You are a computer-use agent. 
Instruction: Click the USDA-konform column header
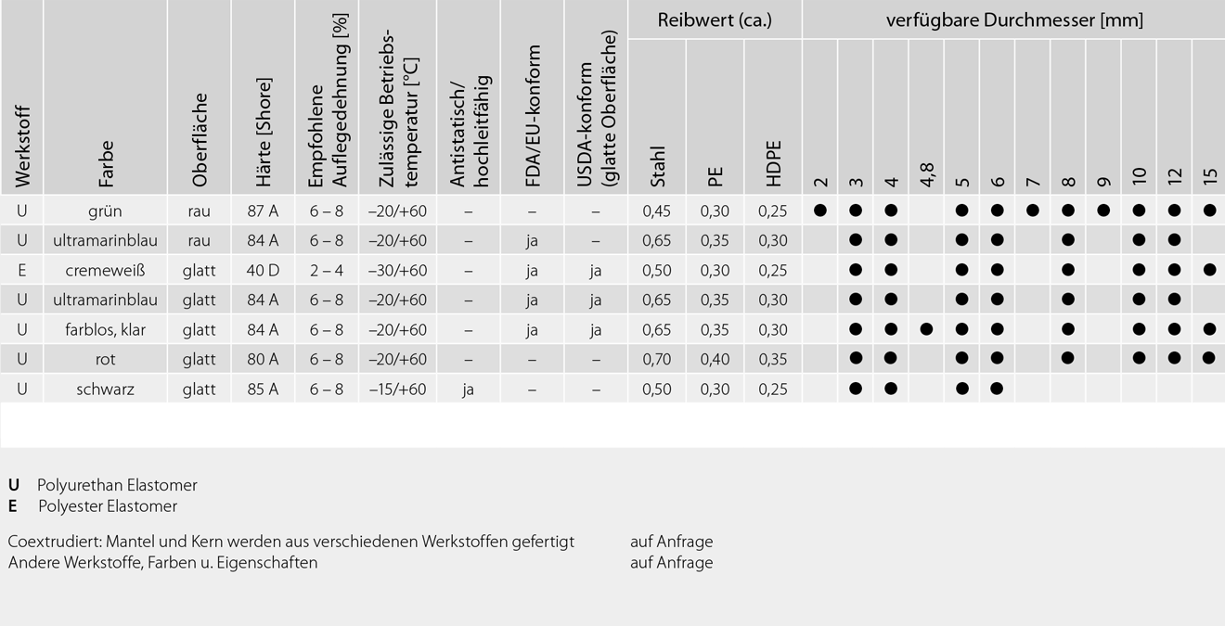(596, 109)
